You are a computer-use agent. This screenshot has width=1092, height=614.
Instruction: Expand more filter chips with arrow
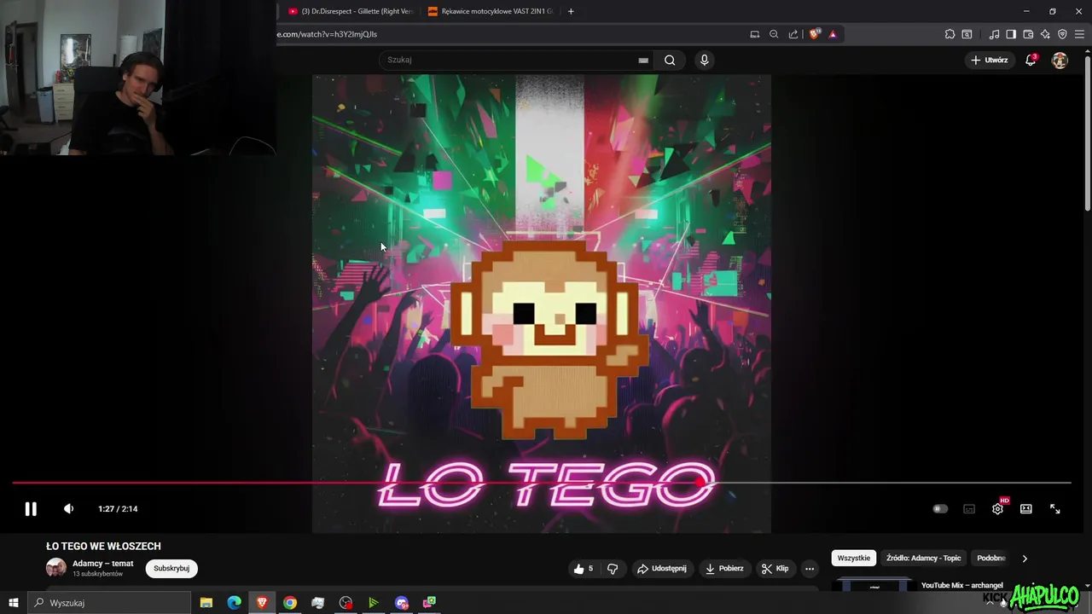[x=1025, y=559]
